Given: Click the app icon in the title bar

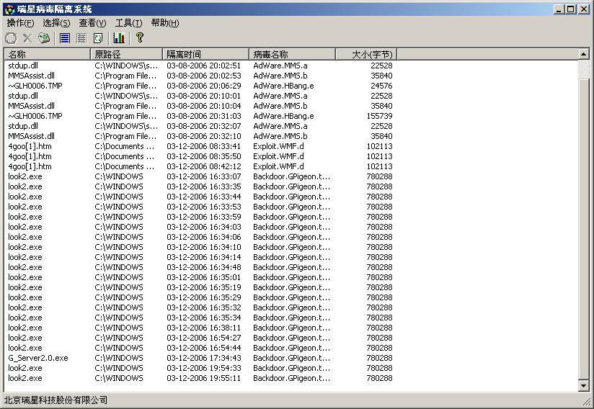Looking at the screenshot, I should (x=10, y=9).
